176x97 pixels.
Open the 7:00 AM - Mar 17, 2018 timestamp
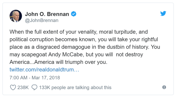[35, 78]
